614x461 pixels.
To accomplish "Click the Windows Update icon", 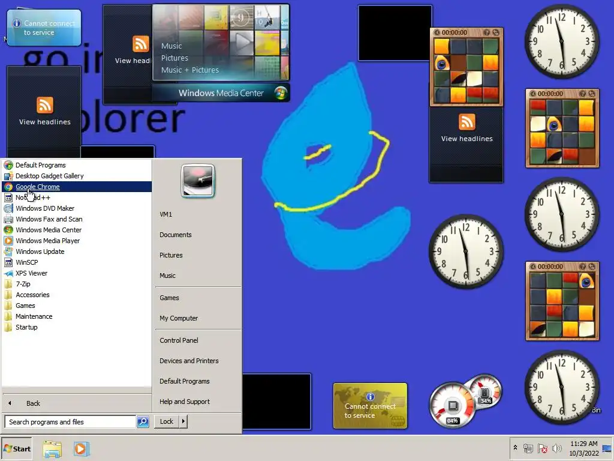I will tap(8, 252).
